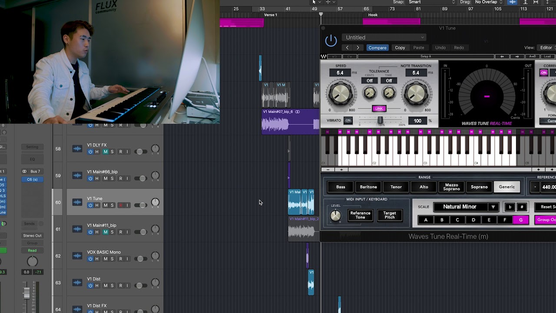Unmute the V1 DLY FX track
The height and width of the screenshot is (313, 556).
[x=105, y=152]
